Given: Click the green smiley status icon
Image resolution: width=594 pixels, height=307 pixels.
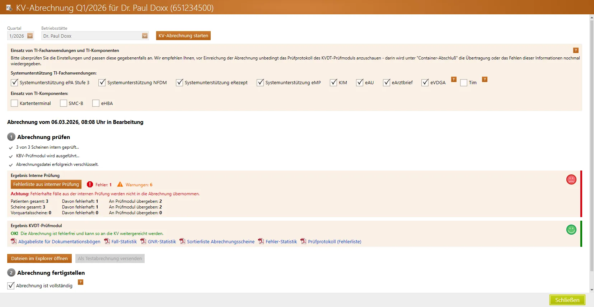Looking at the screenshot, I should click(571, 230).
